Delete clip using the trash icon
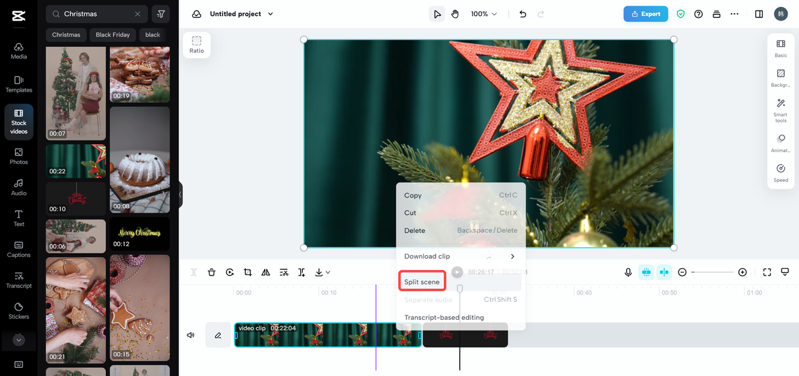Image resolution: width=799 pixels, height=376 pixels. tap(212, 272)
